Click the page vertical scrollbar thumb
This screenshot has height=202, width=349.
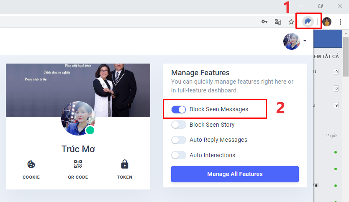coord(346,57)
